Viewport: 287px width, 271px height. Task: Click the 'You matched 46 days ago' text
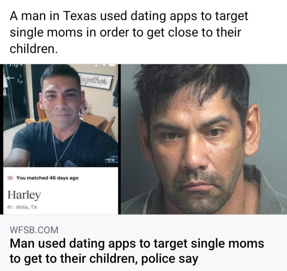(47, 178)
